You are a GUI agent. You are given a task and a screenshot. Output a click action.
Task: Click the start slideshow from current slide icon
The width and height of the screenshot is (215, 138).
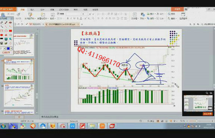30,15
